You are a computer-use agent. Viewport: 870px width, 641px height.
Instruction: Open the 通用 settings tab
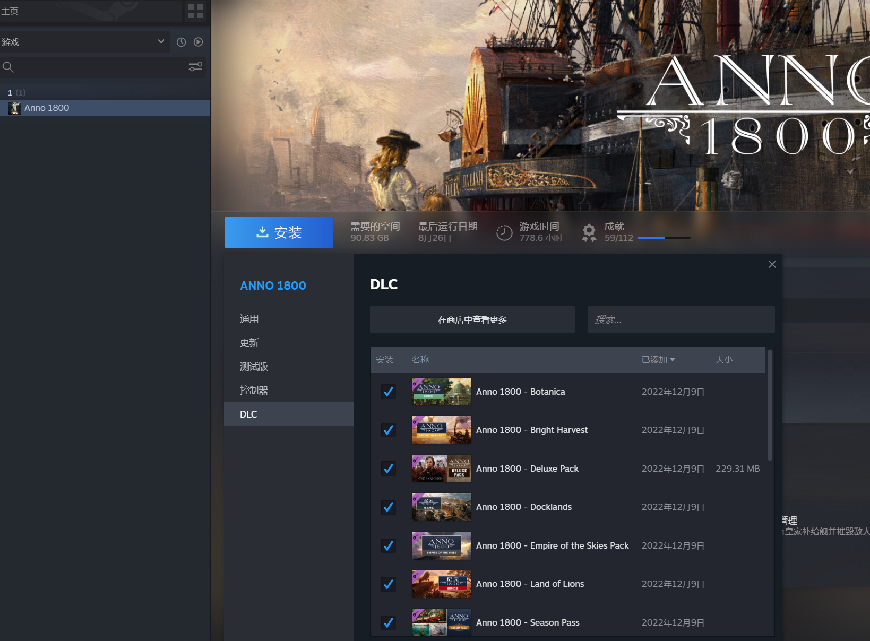pos(289,319)
